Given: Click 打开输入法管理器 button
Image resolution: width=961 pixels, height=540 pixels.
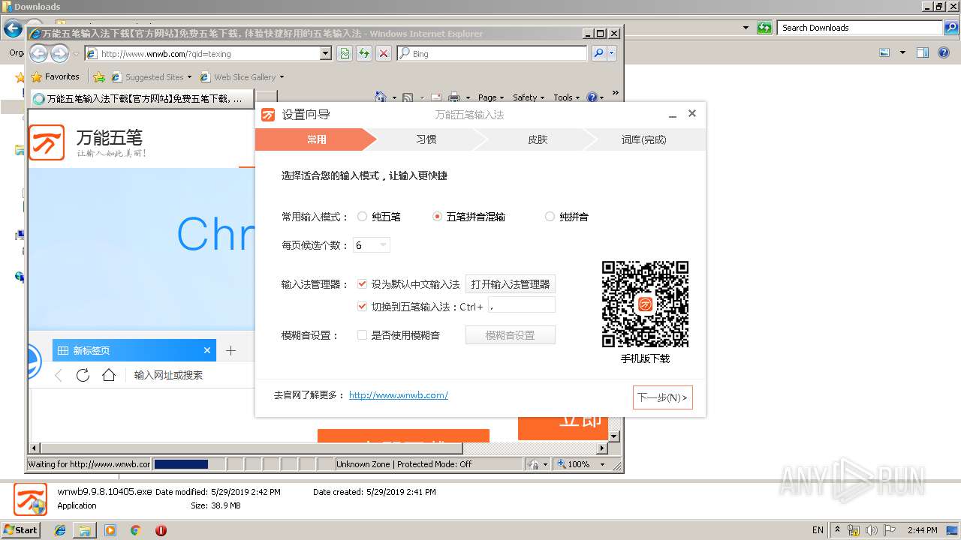Looking at the screenshot, I should (511, 284).
